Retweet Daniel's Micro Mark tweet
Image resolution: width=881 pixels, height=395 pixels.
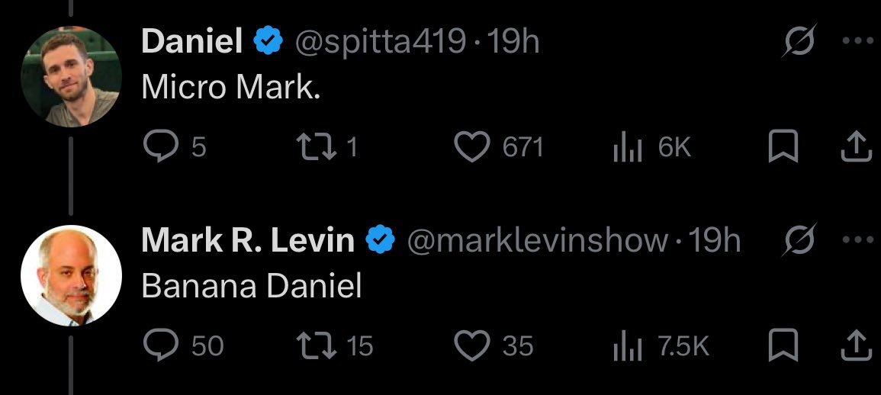coord(317,147)
